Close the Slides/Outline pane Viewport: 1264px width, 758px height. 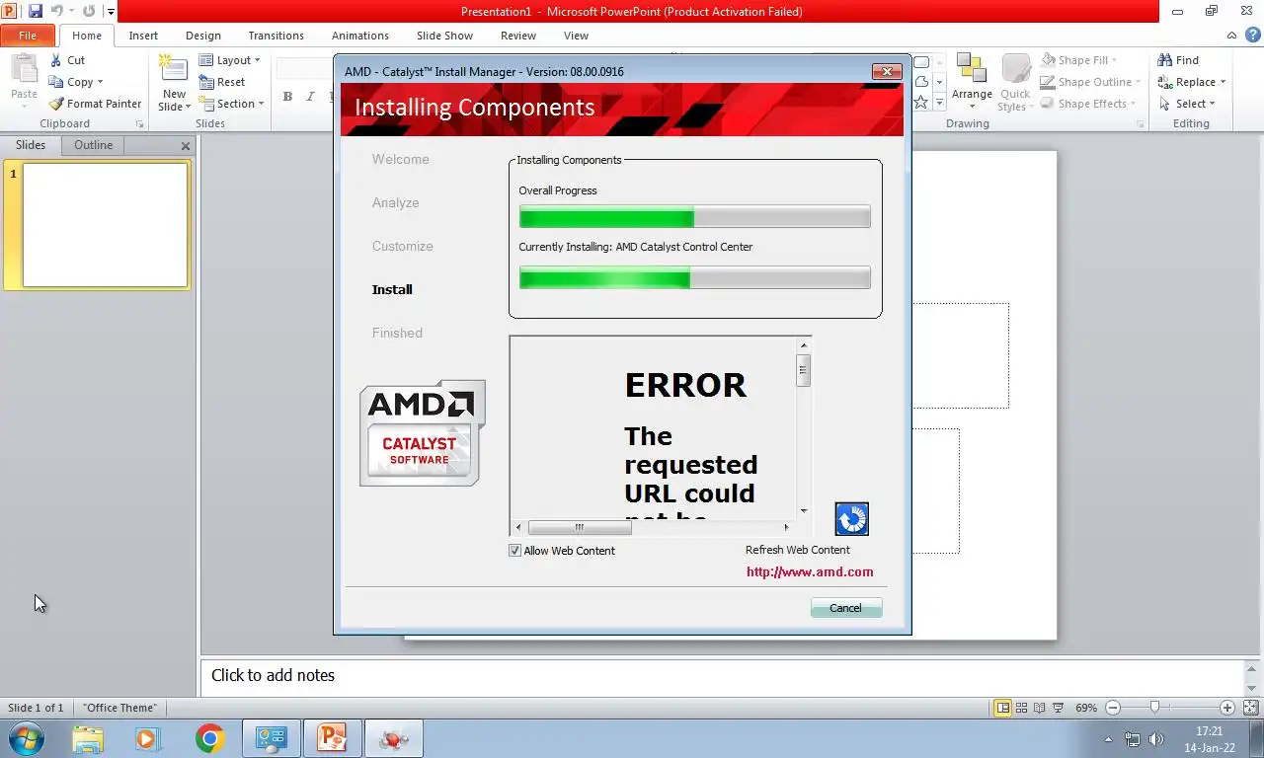(x=185, y=146)
